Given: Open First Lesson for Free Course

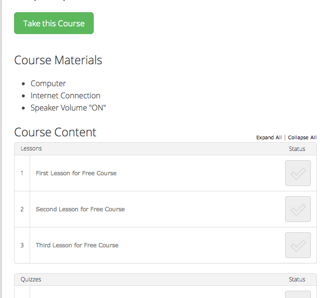Looking at the screenshot, I should 76,173.
